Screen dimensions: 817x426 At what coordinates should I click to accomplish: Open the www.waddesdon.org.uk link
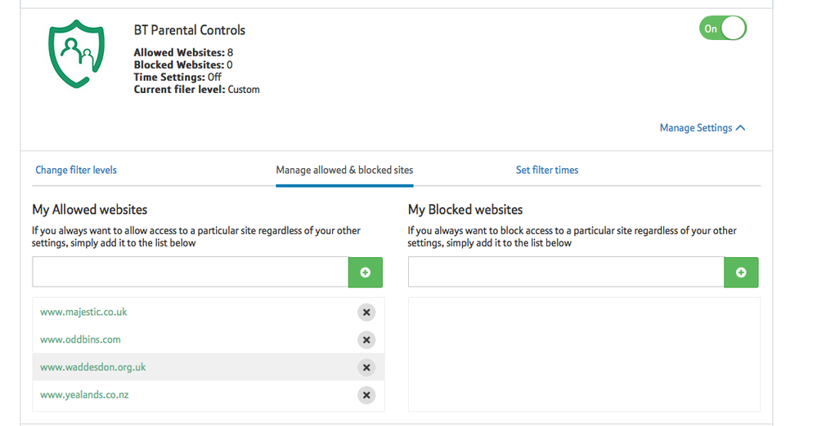click(x=92, y=367)
